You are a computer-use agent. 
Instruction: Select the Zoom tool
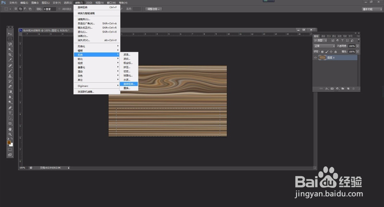point(10,134)
